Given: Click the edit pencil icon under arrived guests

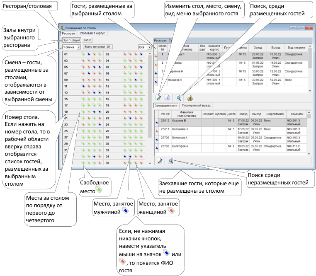Looking at the screenshot, I should point(160,161).
